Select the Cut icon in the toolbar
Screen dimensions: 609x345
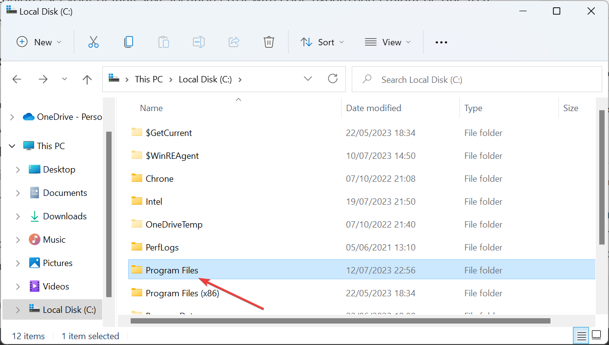point(94,42)
